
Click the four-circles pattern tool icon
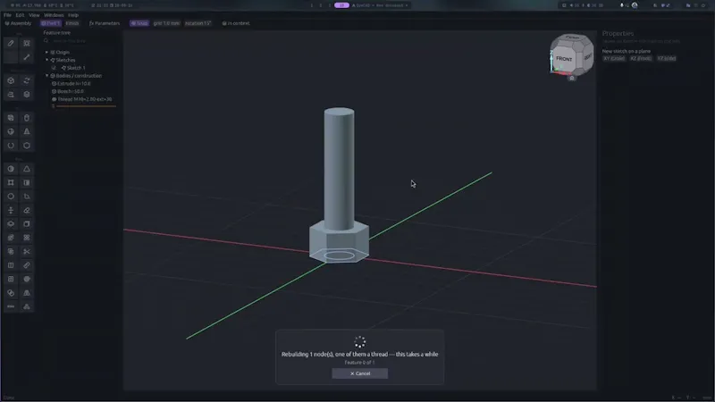[x=27, y=238]
